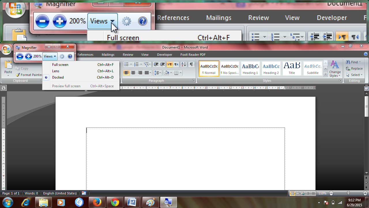The image size is (369, 208).
Task: Toggle Show/Hide formatting marks
Action: [x=191, y=64]
